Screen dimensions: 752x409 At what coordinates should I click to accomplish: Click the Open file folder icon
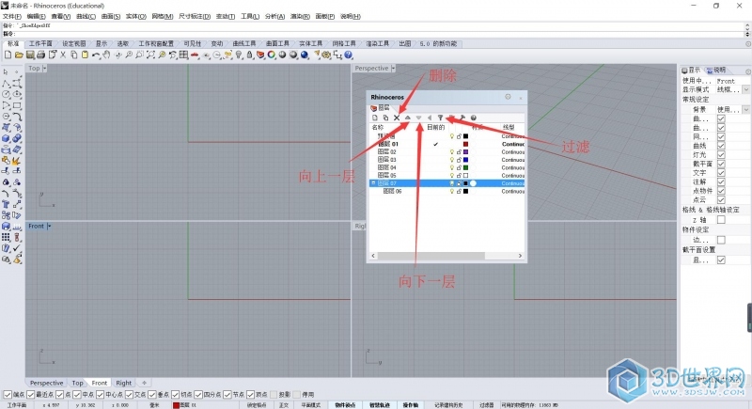coord(19,55)
